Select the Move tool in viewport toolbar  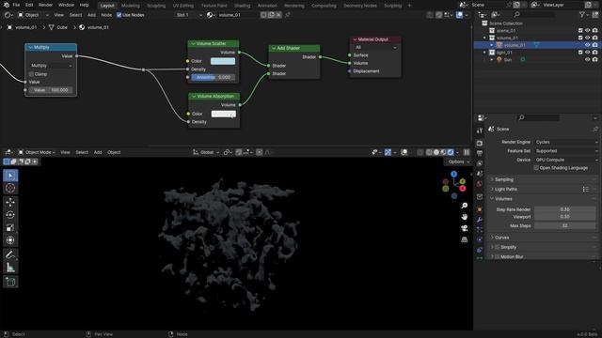click(x=10, y=202)
